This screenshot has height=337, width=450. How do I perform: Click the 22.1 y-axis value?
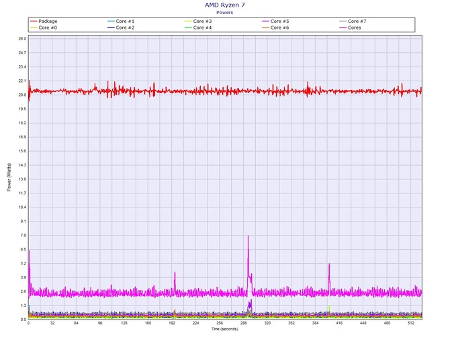[22, 81]
